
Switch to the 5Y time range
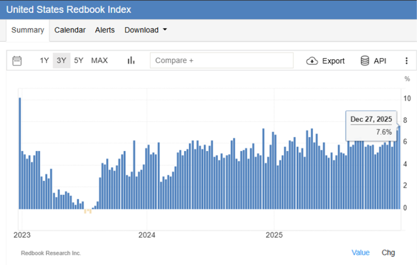[79, 61]
